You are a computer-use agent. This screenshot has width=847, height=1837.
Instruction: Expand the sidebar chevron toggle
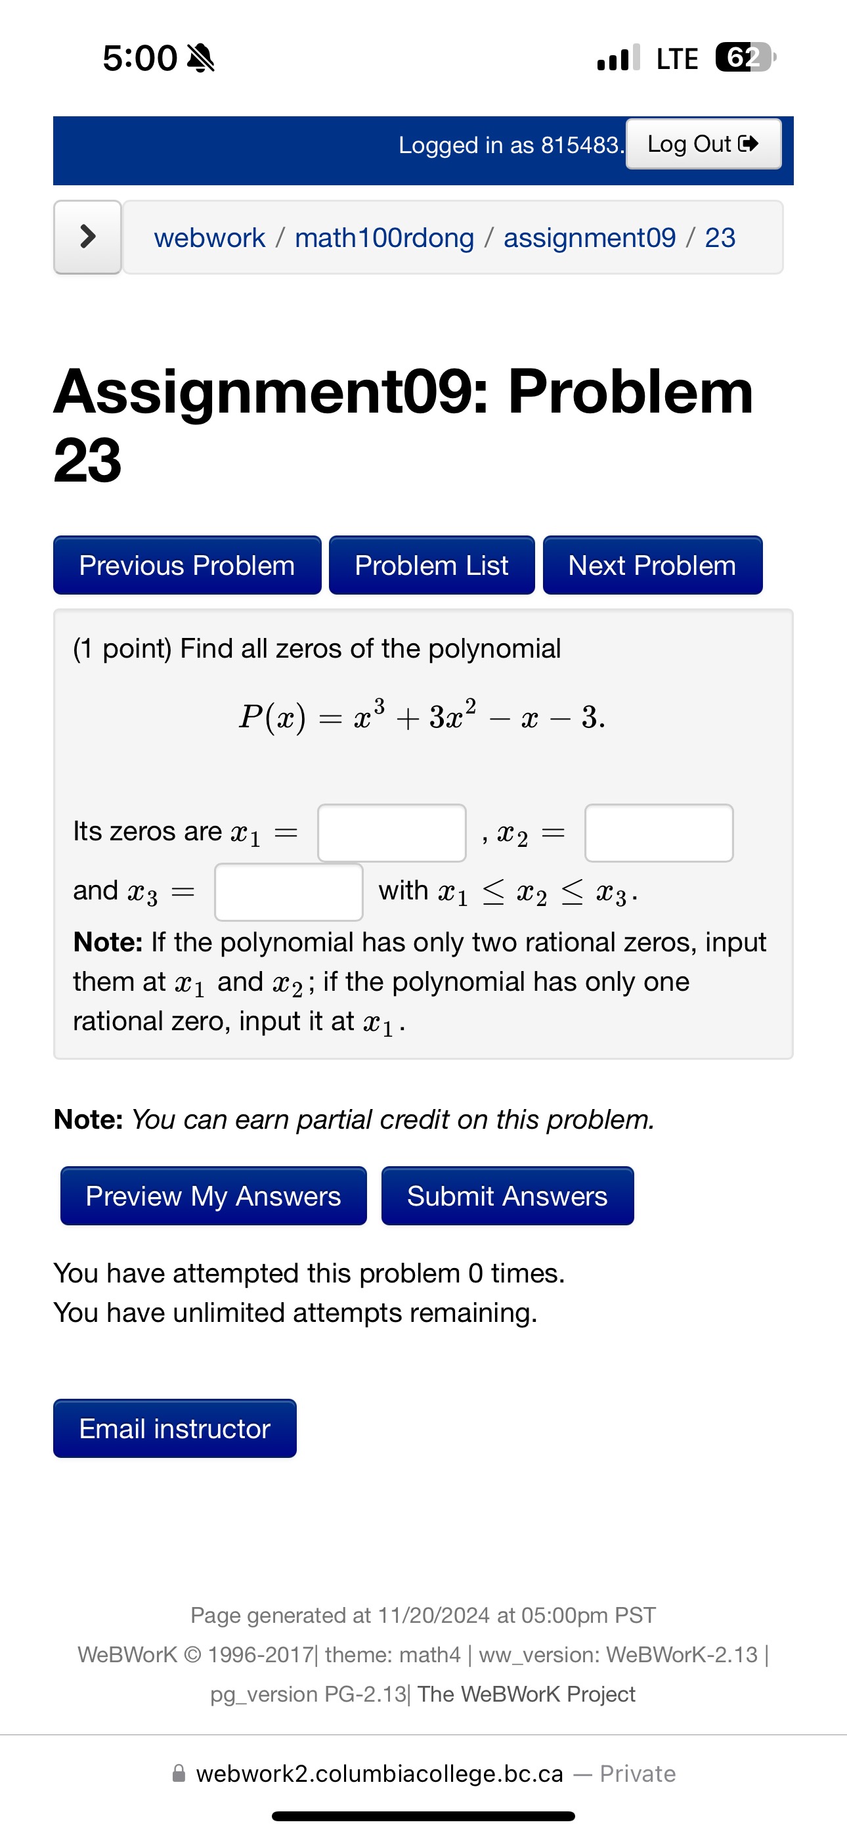point(88,237)
